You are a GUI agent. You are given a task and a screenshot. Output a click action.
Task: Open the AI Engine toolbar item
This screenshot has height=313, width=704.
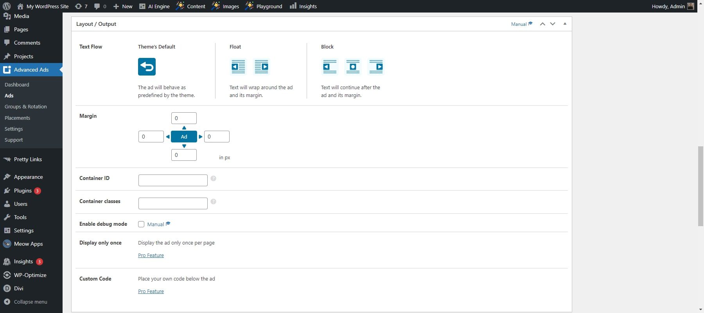pyautogui.click(x=154, y=6)
